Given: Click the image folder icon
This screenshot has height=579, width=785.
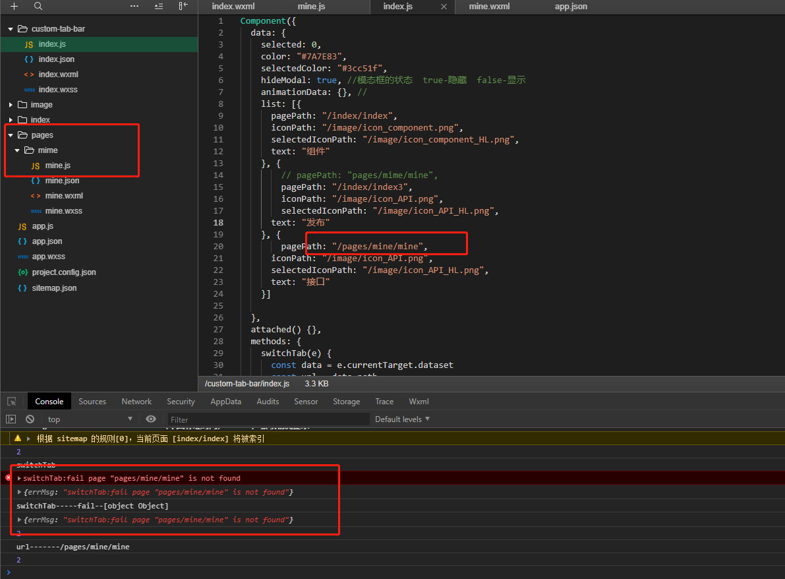Looking at the screenshot, I should tap(22, 105).
